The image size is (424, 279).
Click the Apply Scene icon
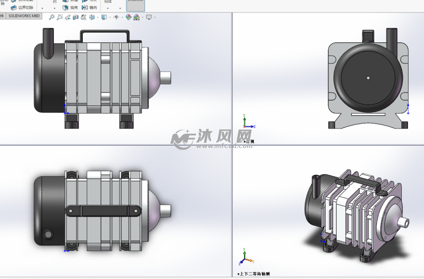point(137,17)
